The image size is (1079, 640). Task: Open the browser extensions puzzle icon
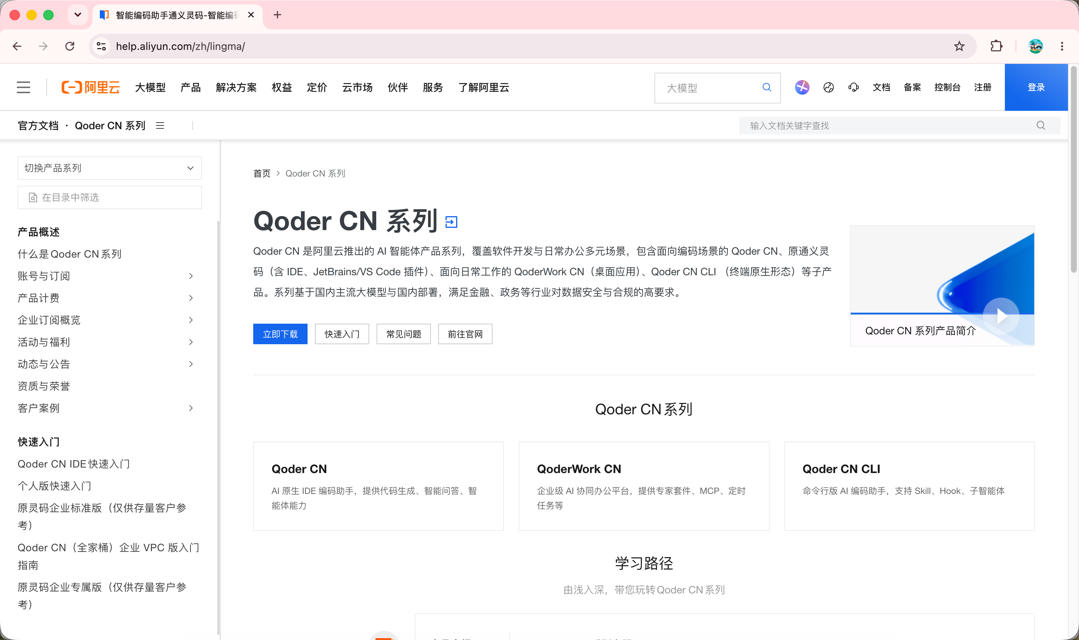tap(996, 46)
